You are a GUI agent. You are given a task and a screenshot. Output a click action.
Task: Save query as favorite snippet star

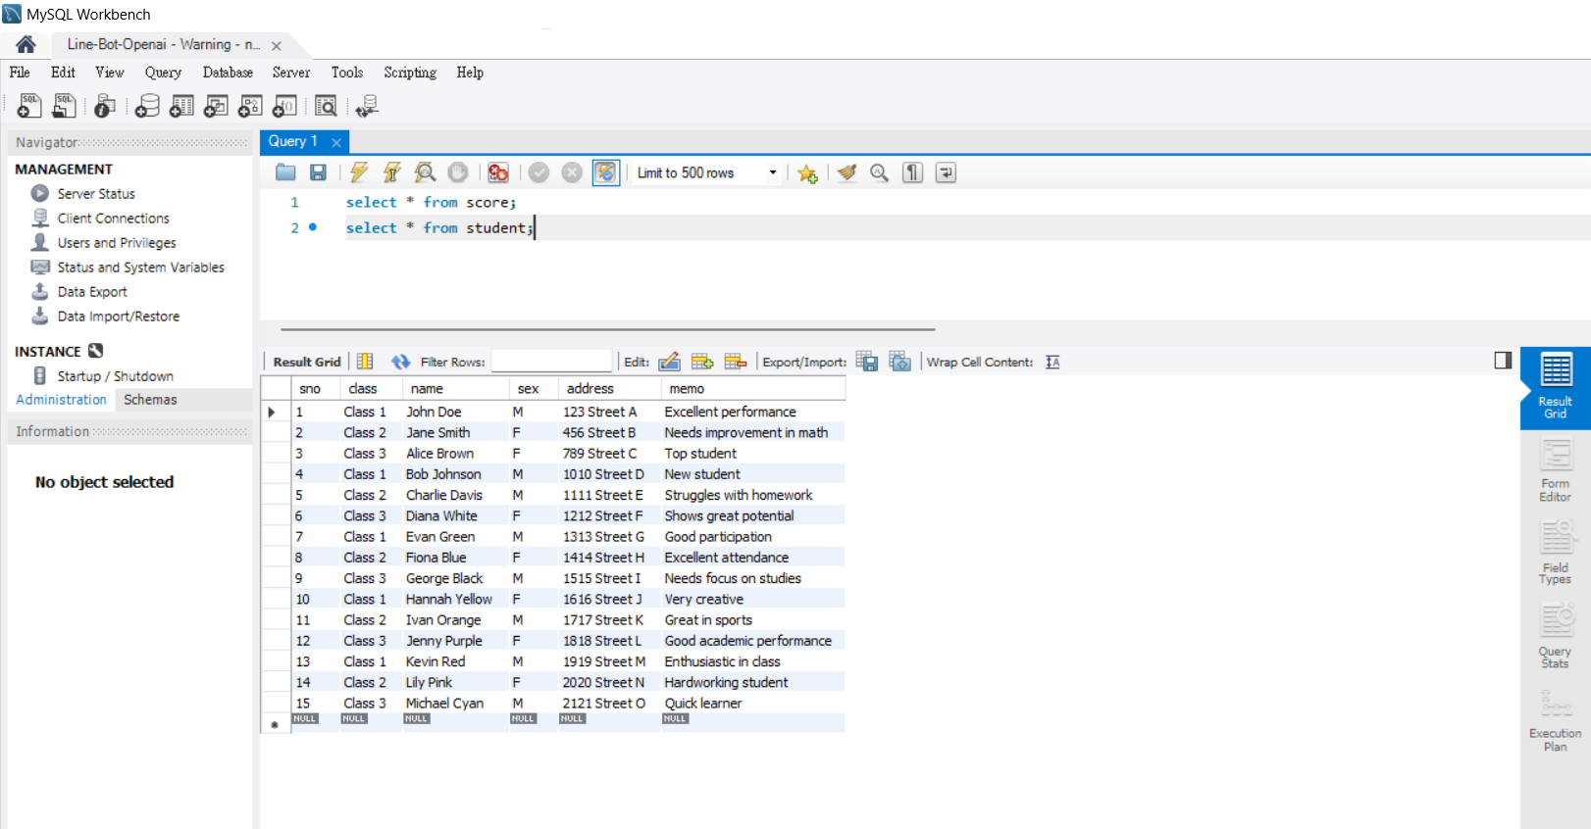pyautogui.click(x=807, y=173)
